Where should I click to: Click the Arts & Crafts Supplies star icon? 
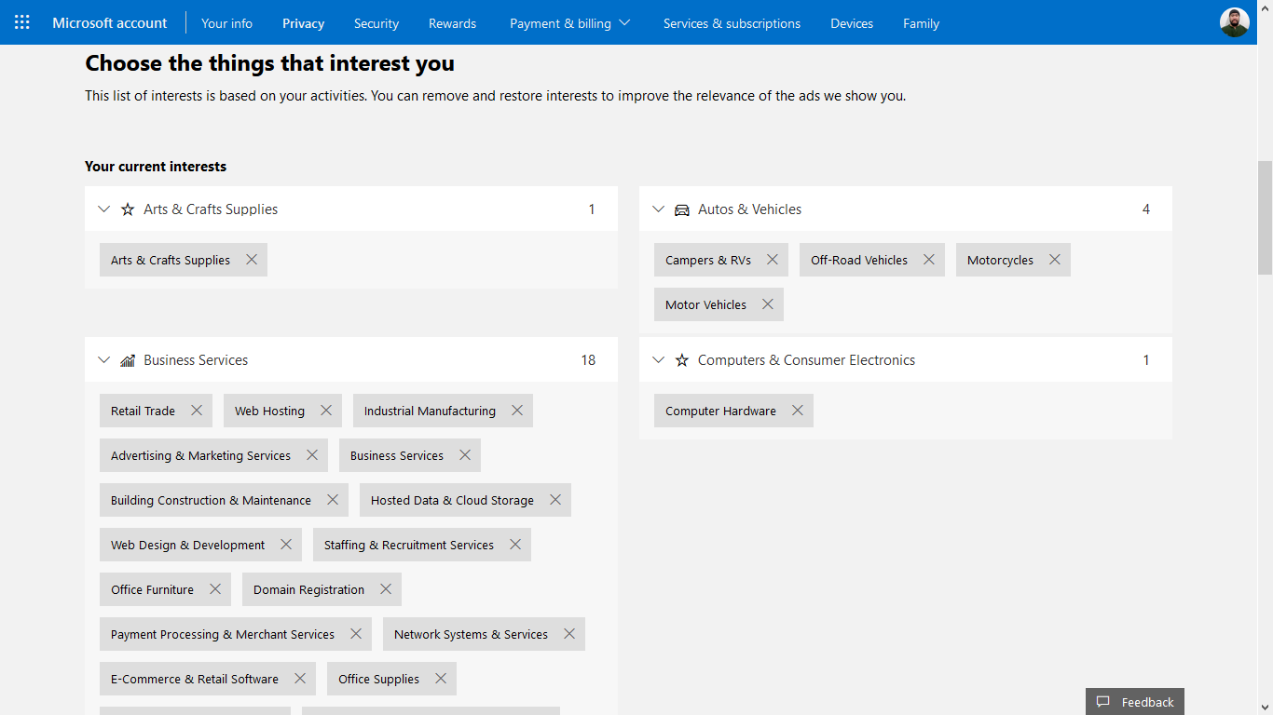(x=128, y=209)
